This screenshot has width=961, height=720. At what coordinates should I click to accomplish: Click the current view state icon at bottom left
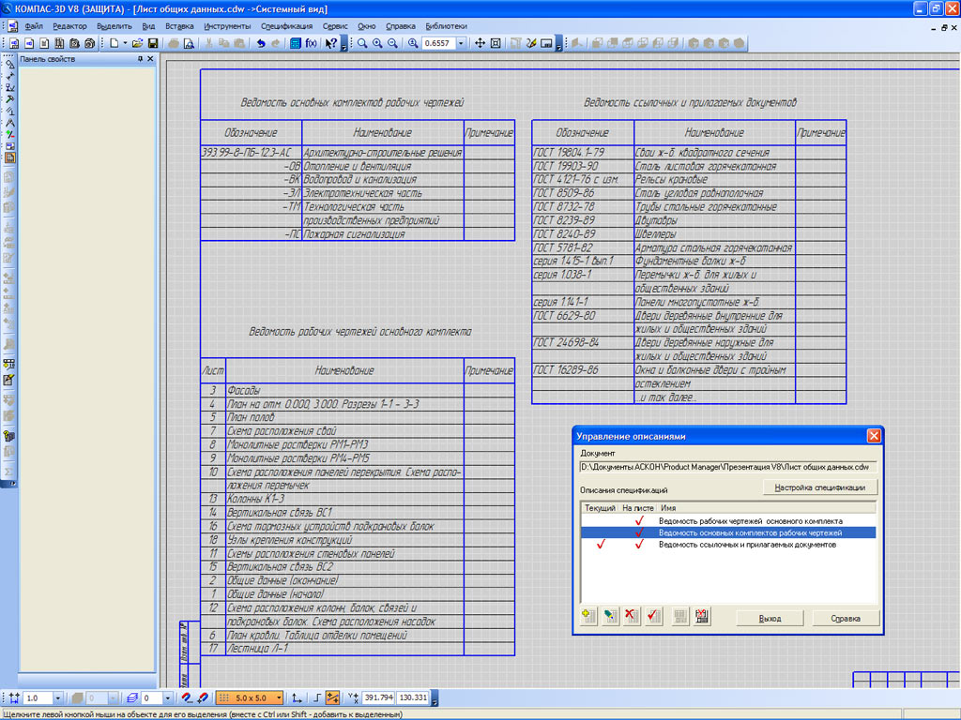15,697
